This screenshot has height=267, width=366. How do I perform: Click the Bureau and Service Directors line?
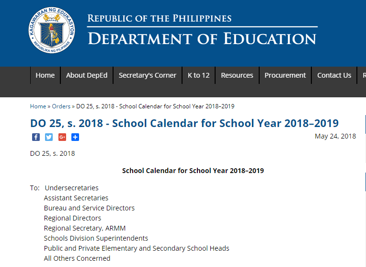tap(89, 208)
